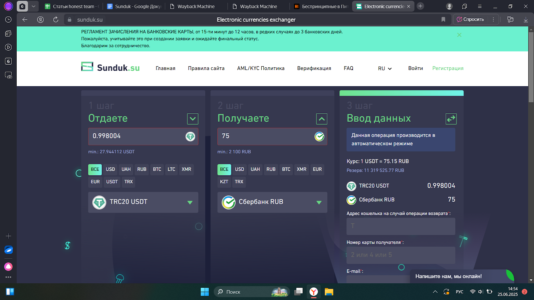The image size is (534, 300).
Task: Open the Напишите нам online chat widget
Action: coord(462,276)
